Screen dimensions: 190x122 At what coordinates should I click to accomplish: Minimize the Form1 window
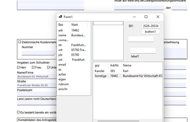click(x=134, y=17)
